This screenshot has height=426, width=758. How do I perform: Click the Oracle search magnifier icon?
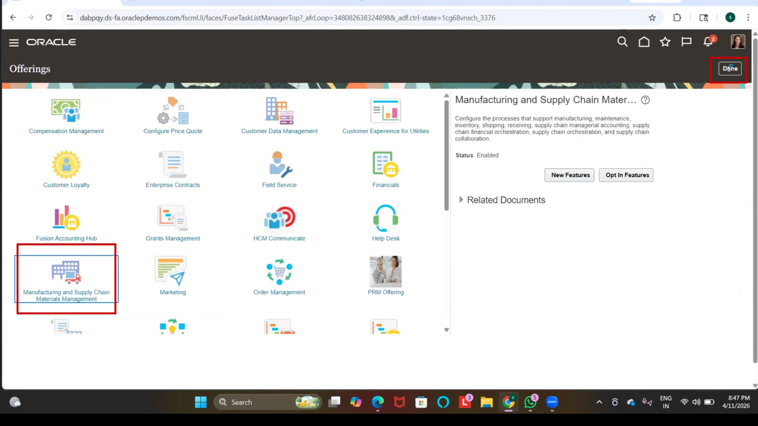[x=623, y=42]
